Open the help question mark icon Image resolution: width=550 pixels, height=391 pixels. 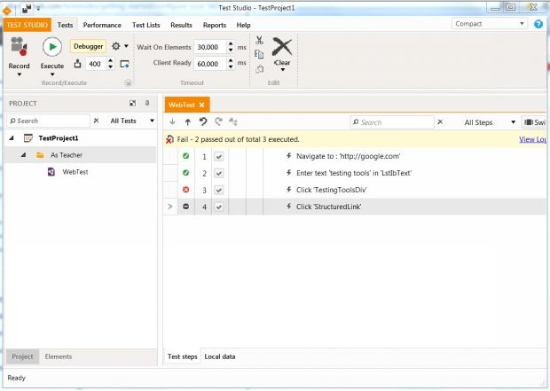[538, 24]
